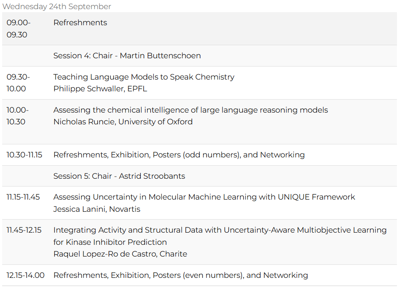
Task: Select the 09.00-09.30 Refreshments row
Action: (x=80, y=23)
